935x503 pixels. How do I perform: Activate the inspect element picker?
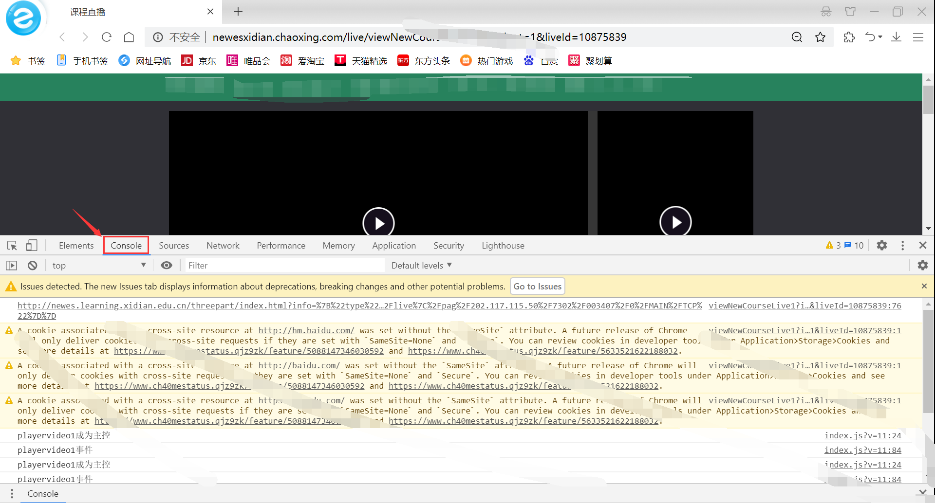pos(12,246)
